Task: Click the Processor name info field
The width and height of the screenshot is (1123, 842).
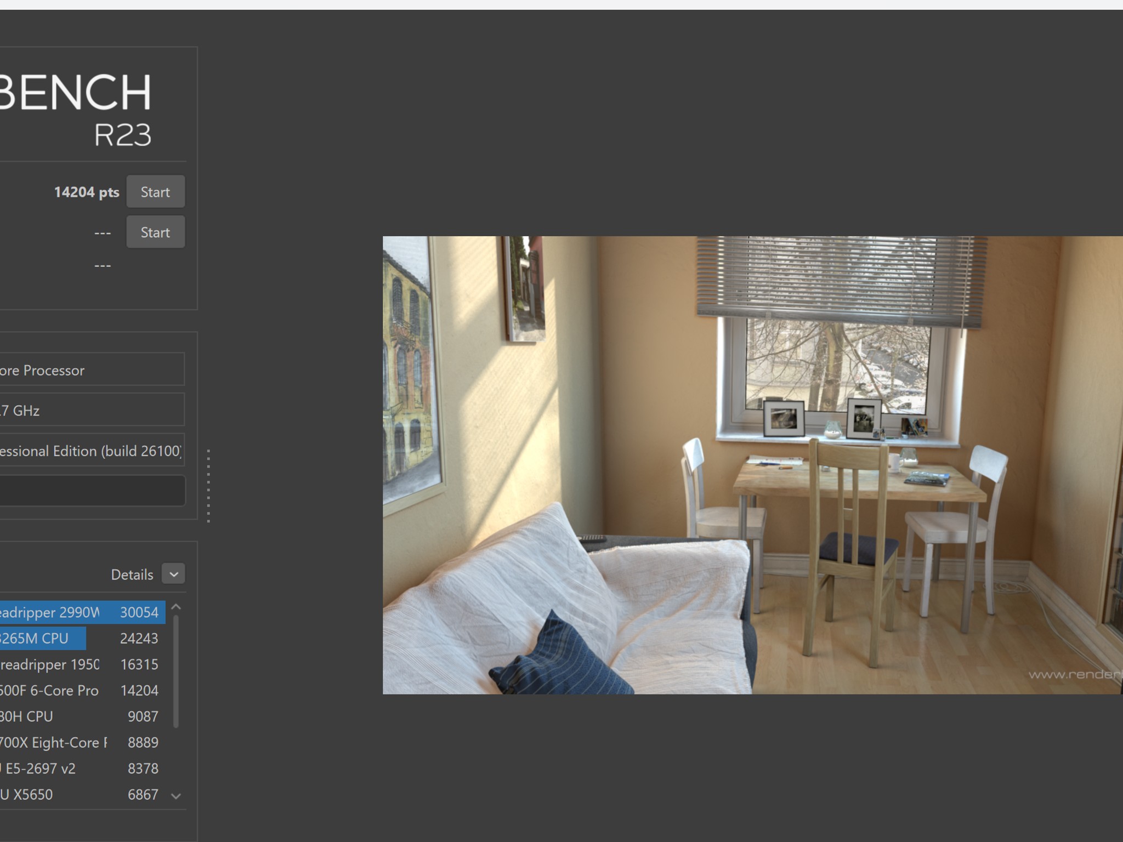Action: point(92,370)
